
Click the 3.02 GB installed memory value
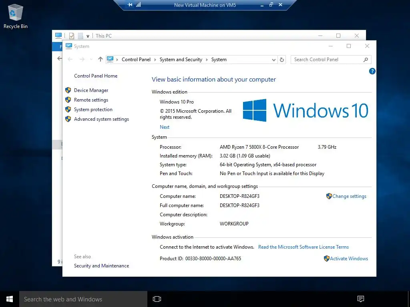245,156
